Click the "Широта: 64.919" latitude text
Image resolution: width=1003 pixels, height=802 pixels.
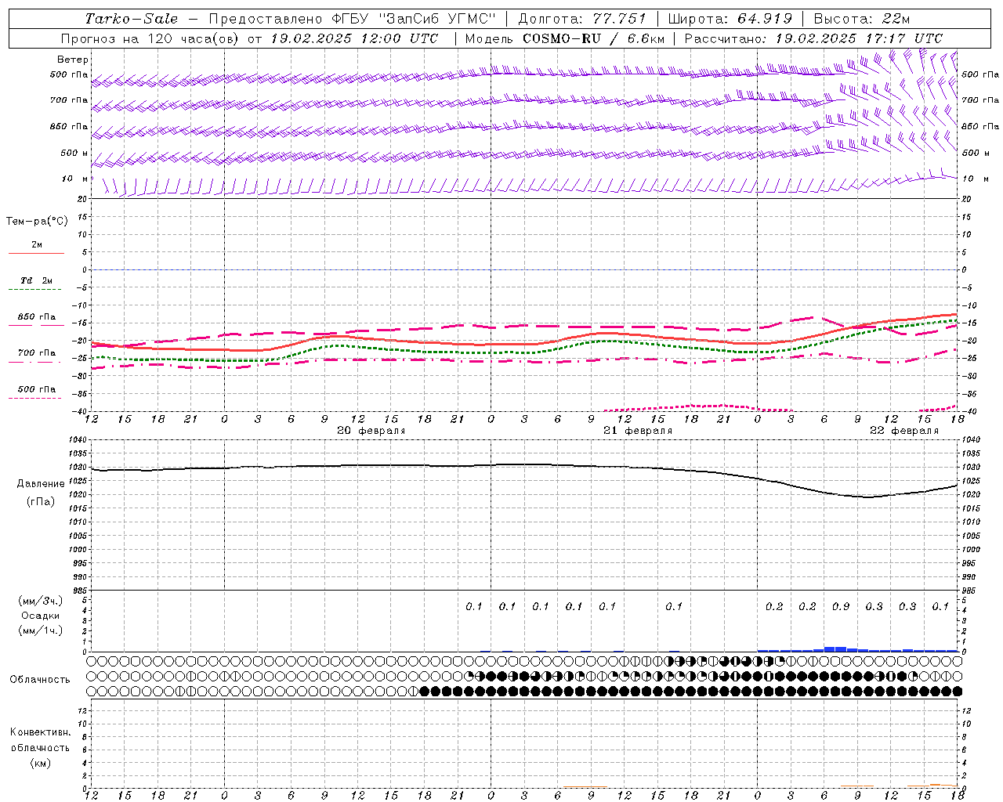[730, 19]
